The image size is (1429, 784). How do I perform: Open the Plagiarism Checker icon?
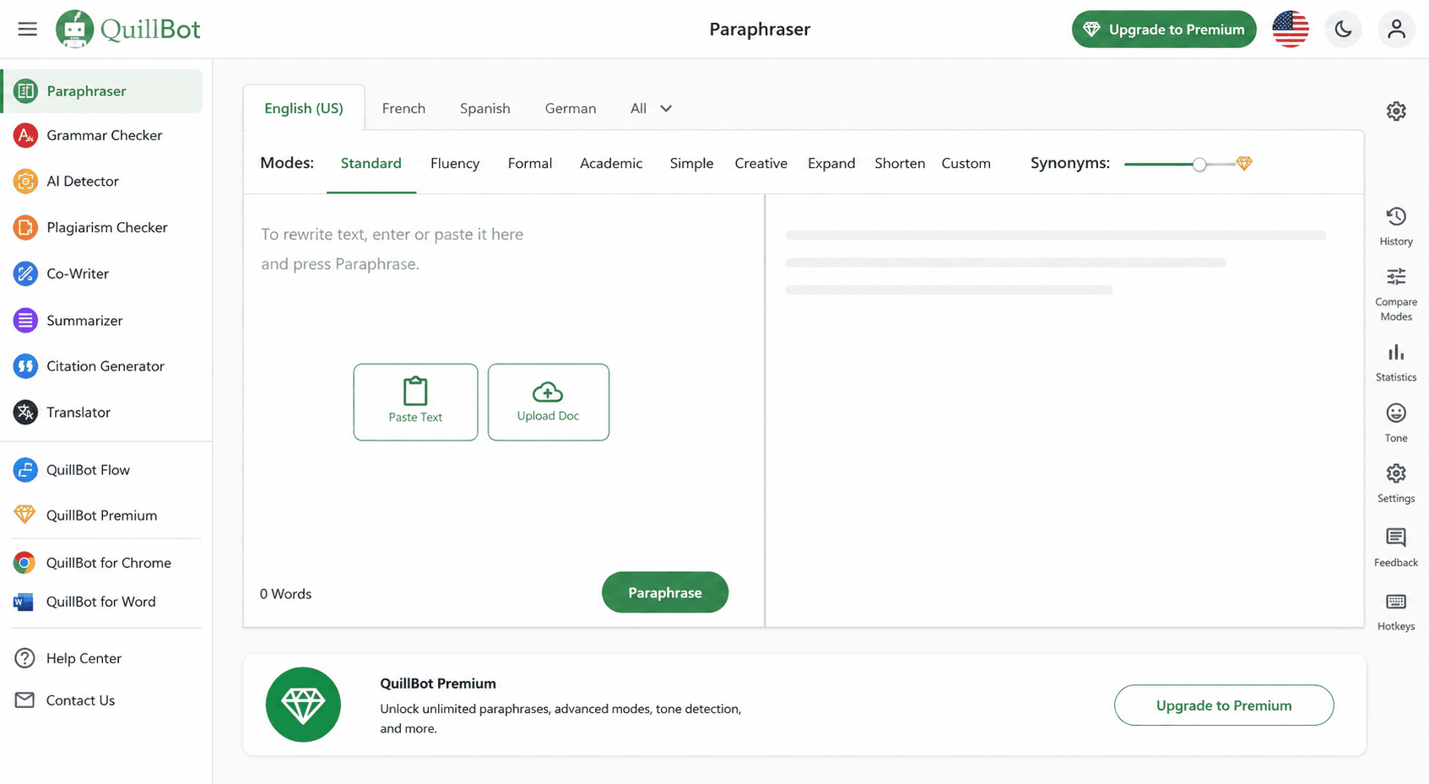point(25,227)
